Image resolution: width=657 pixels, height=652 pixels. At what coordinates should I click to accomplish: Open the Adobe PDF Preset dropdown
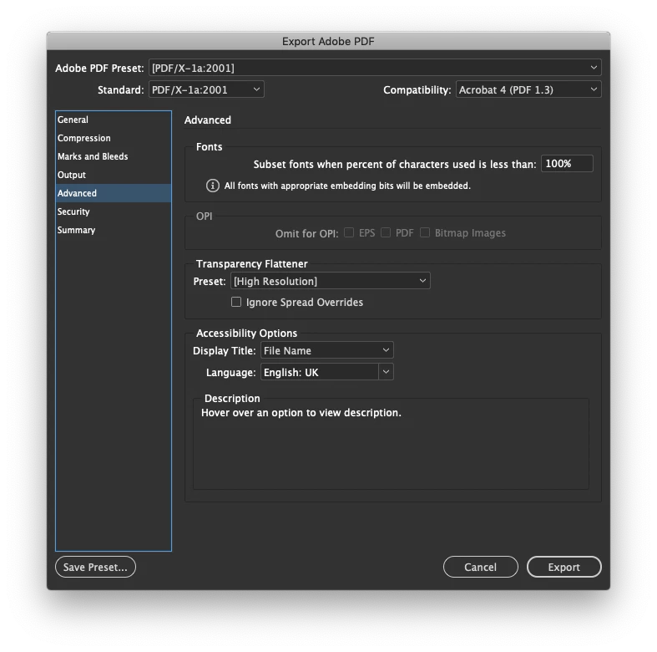375,68
